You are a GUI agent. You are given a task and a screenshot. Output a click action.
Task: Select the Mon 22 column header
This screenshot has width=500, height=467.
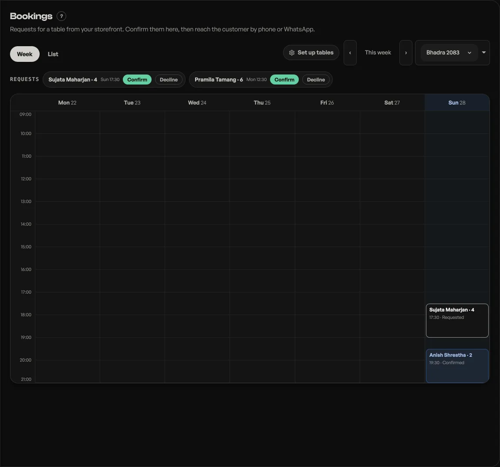(67, 103)
